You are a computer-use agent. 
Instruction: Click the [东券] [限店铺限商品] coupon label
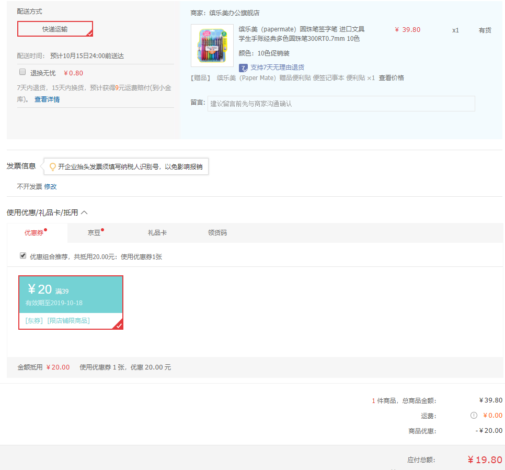[x=58, y=320]
